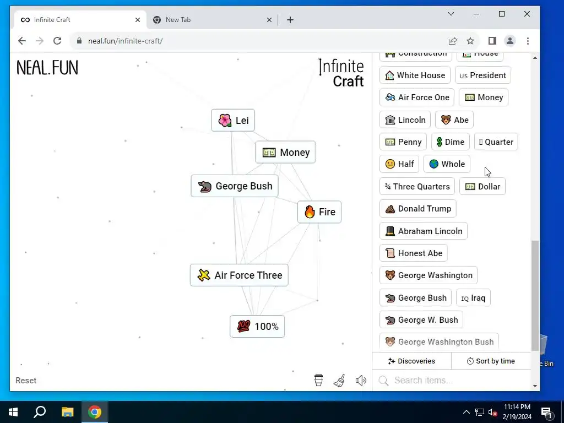Open the tab search dropdown arrow
564x423 pixels.
click(451, 14)
